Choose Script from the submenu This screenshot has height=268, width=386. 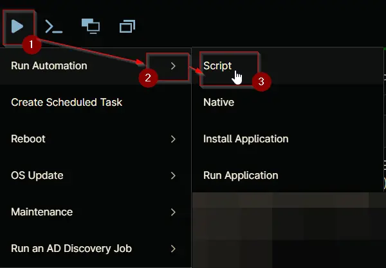point(288,66)
